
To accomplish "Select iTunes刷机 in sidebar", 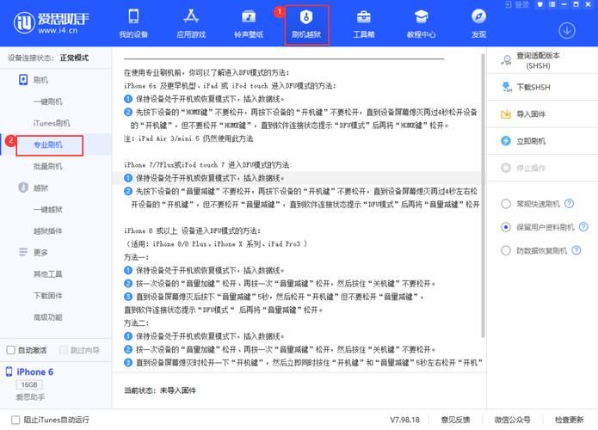I will (52, 123).
